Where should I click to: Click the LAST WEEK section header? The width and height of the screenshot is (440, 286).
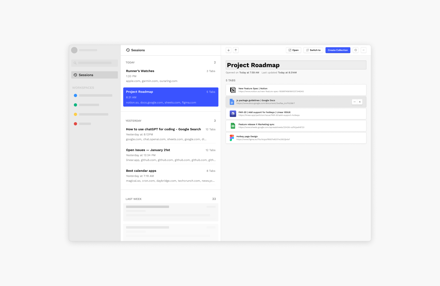click(134, 199)
